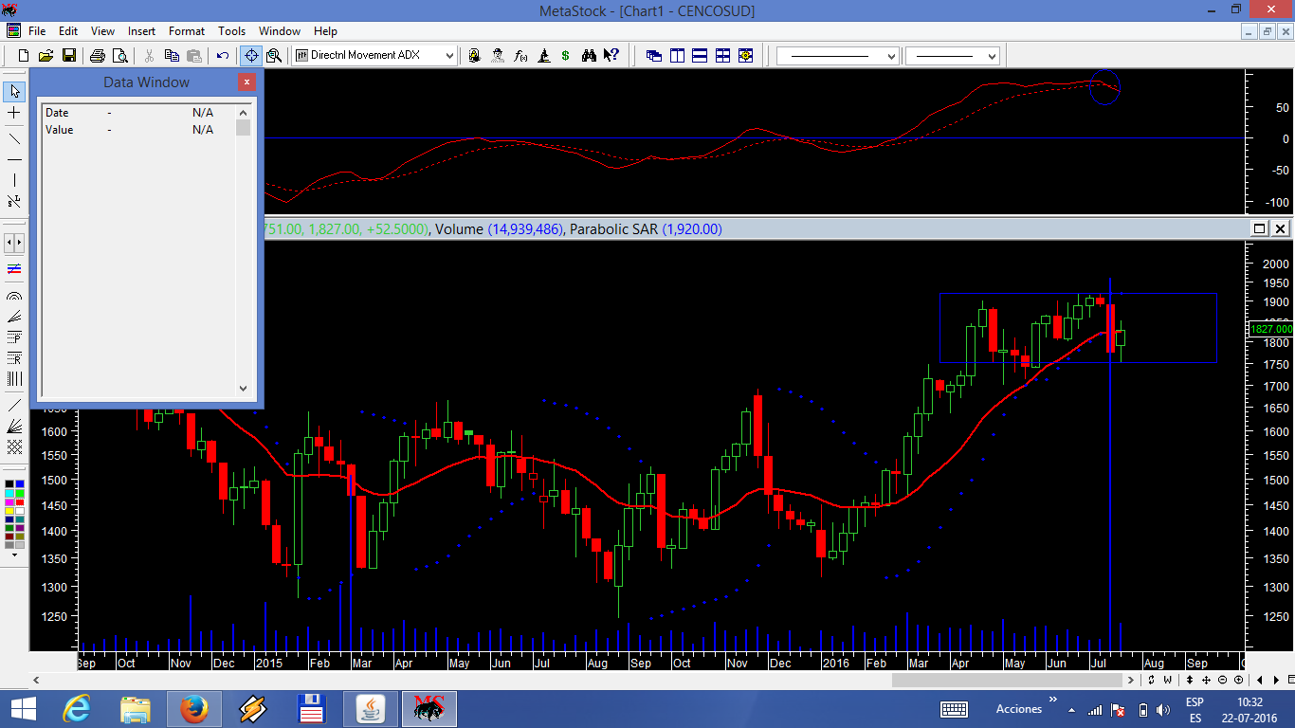
Task: Create a new chart with New icon
Action: (24, 55)
